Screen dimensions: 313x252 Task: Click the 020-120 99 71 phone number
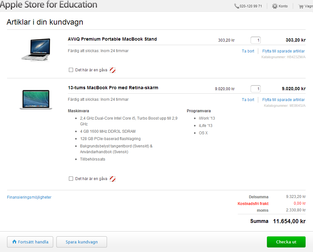pyautogui.click(x=251, y=6)
